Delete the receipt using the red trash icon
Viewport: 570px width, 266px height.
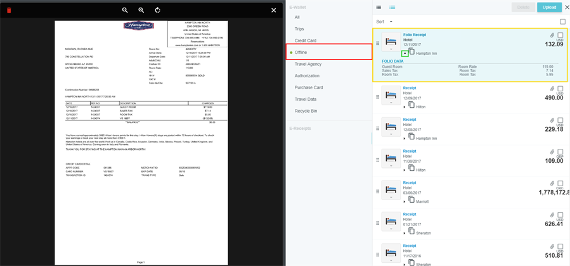[x=9, y=10]
